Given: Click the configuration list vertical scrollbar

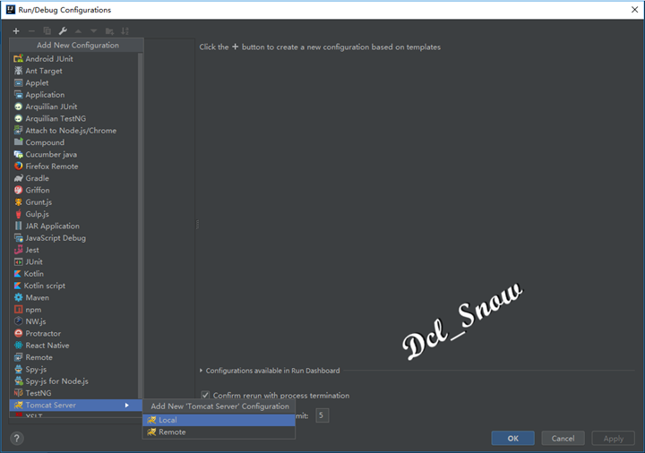Looking at the screenshot, I should coord(141,226).
